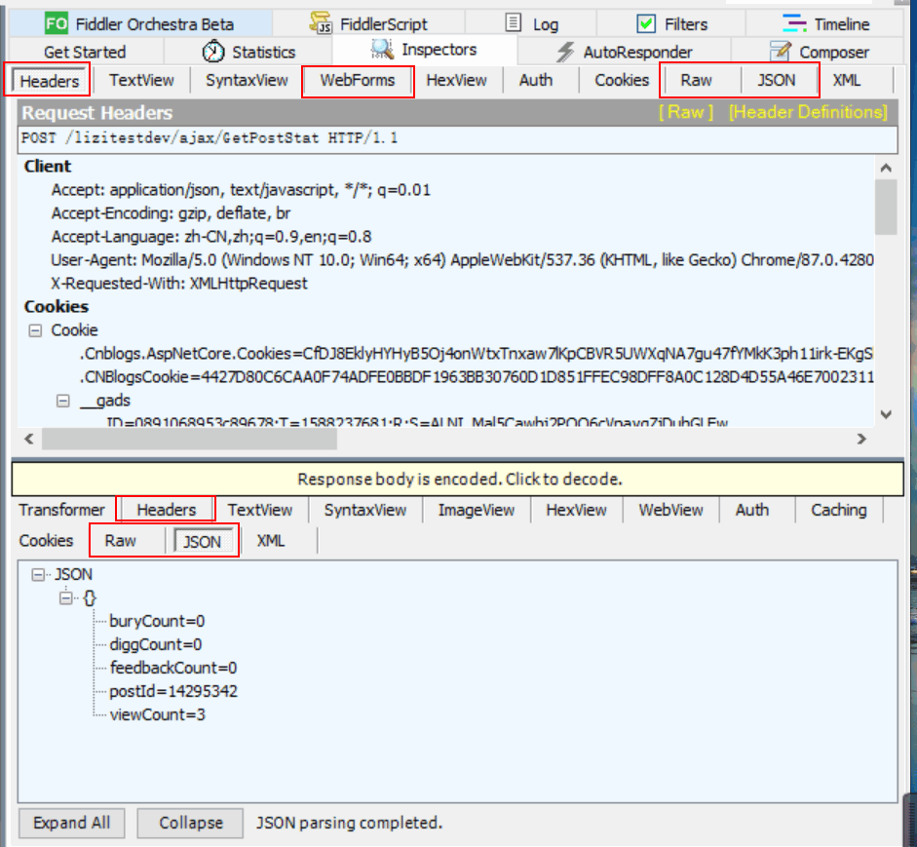Open the Composer tab

point(819,52)
